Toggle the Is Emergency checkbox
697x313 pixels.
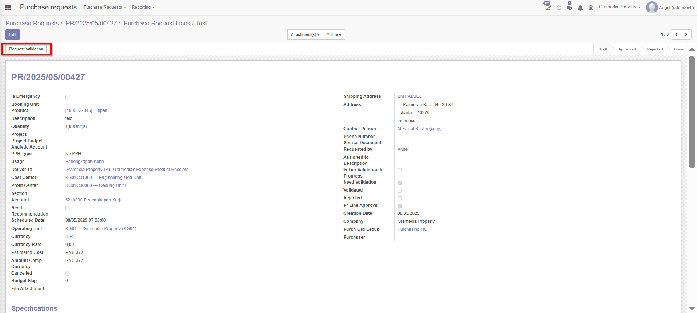(x=67, y=97)
